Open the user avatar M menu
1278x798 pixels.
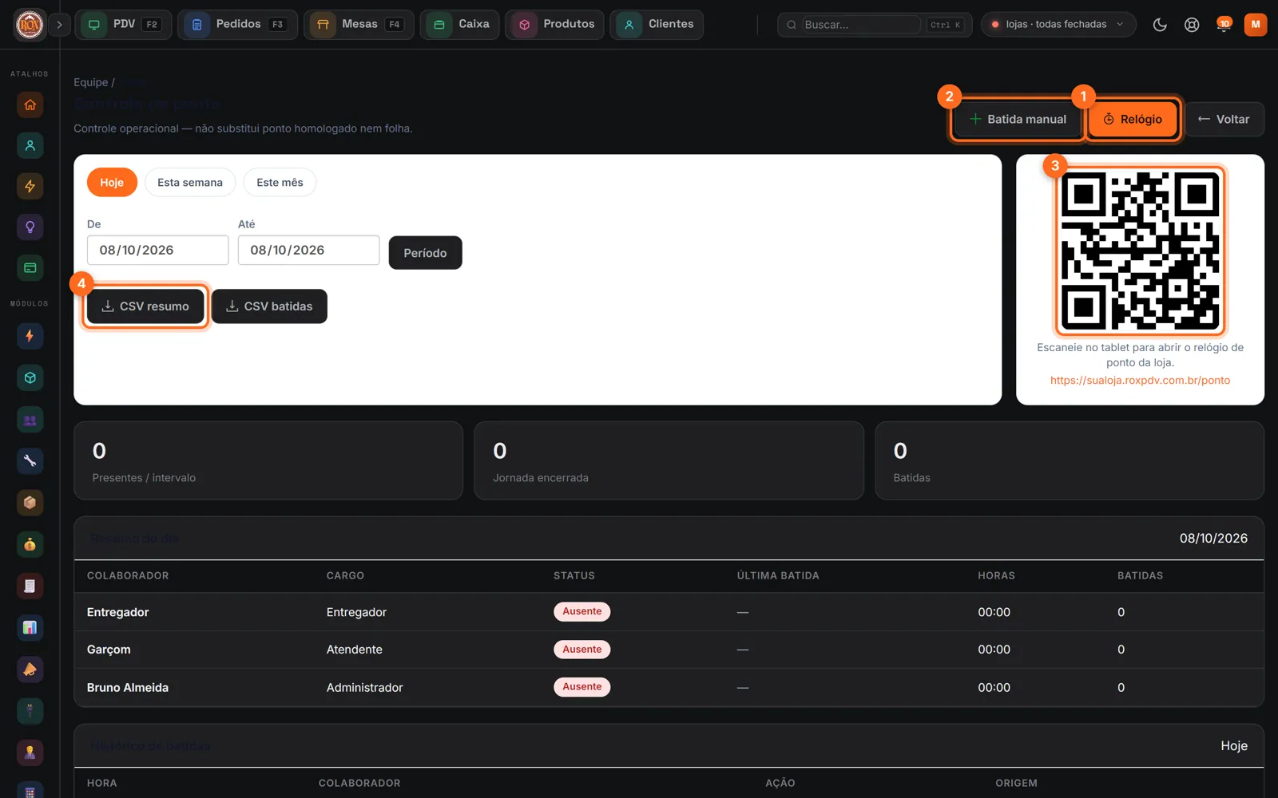click(x=1256, y=25)
